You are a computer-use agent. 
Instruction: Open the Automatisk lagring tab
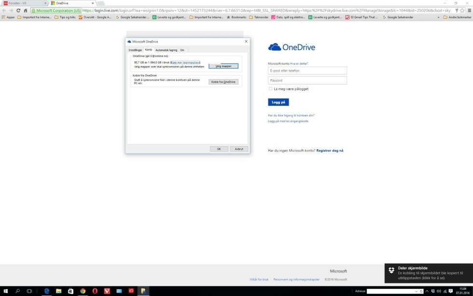pyautogui.click(x=166, y=50)
